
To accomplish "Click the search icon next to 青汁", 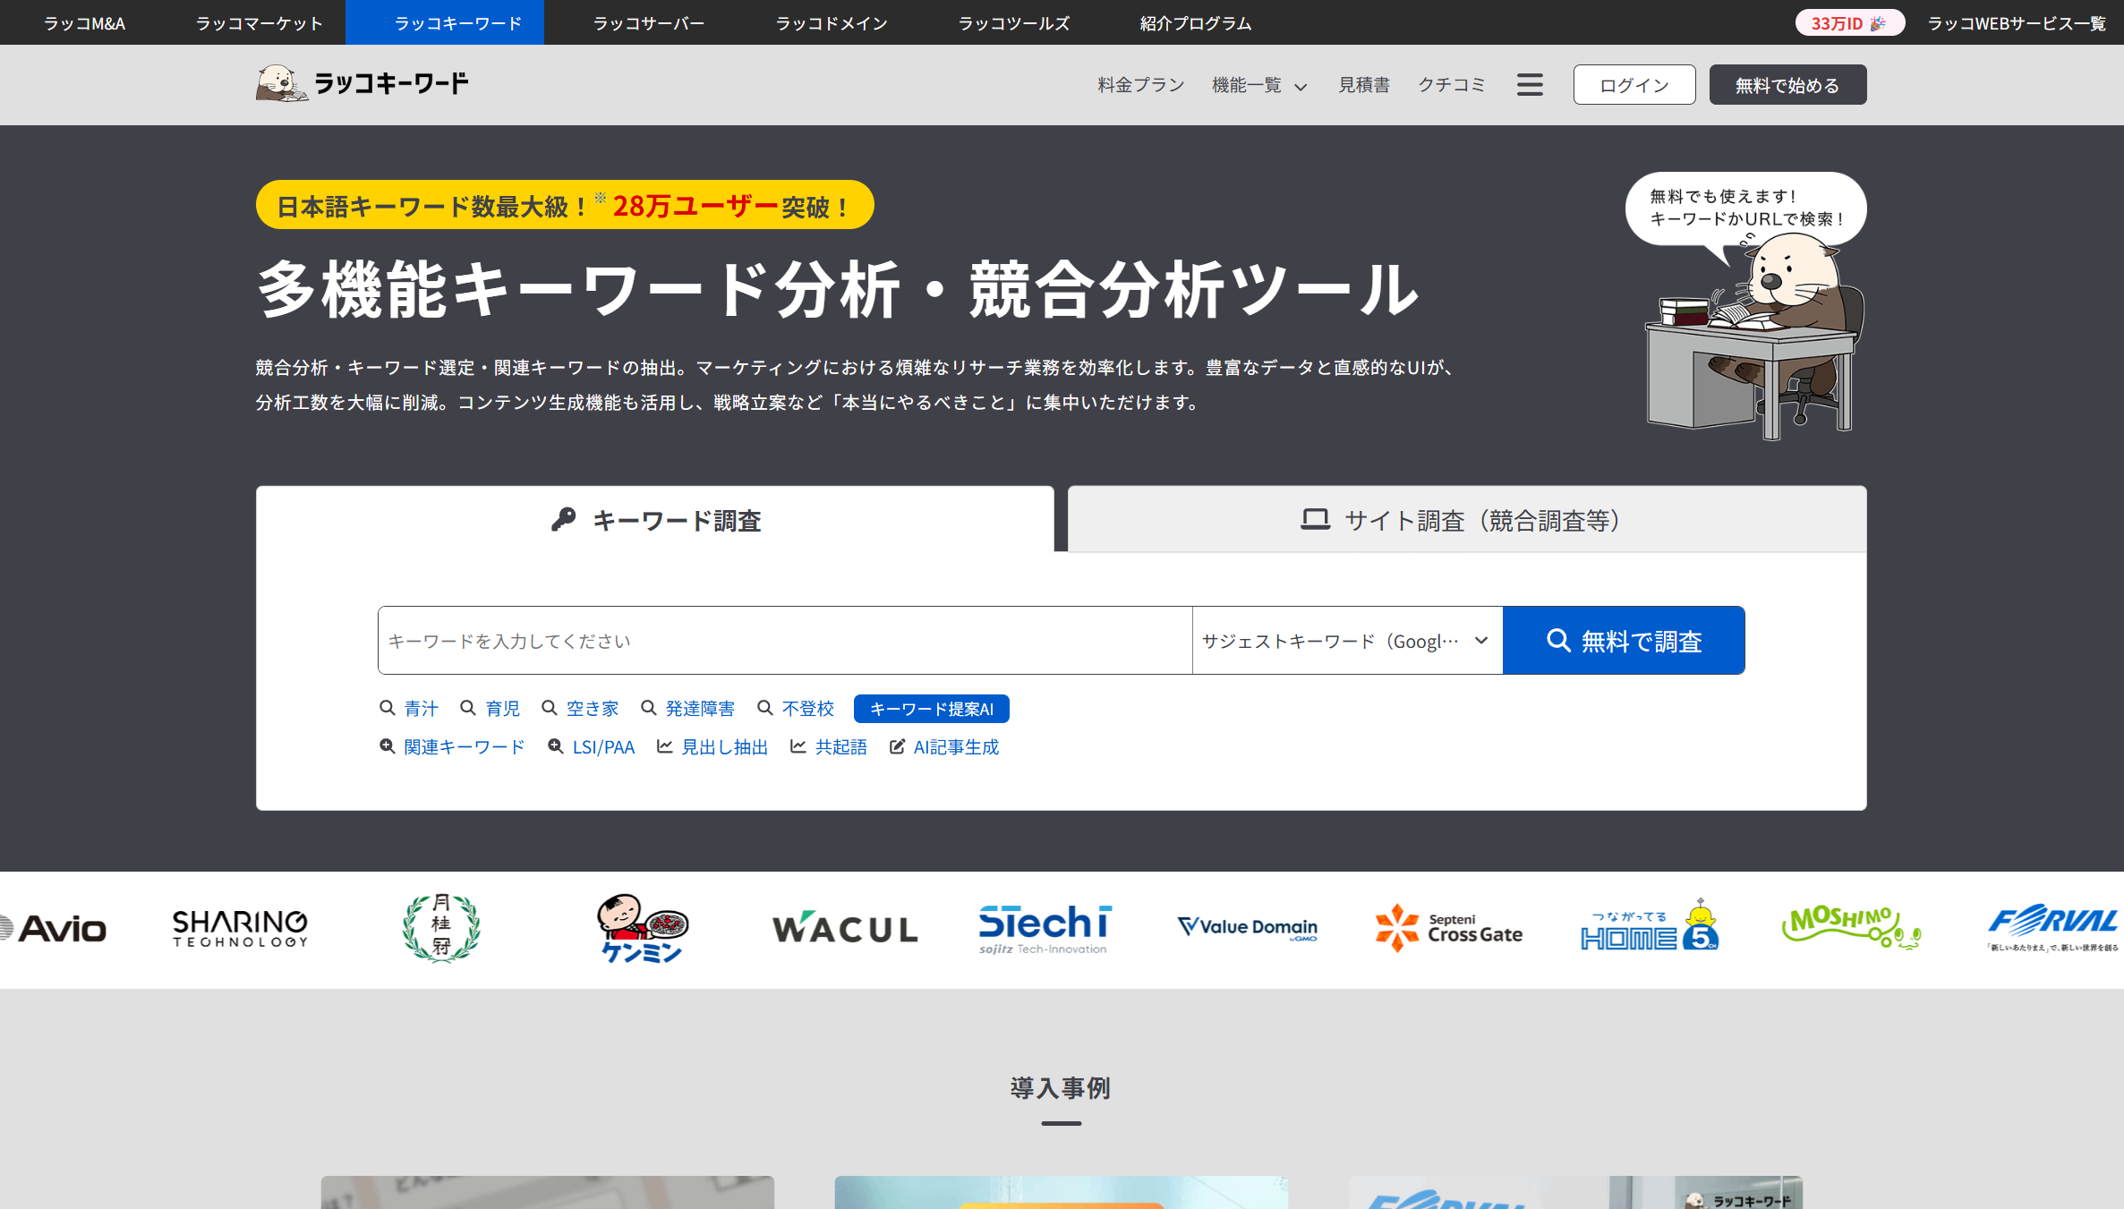I will tap(388, 708).
